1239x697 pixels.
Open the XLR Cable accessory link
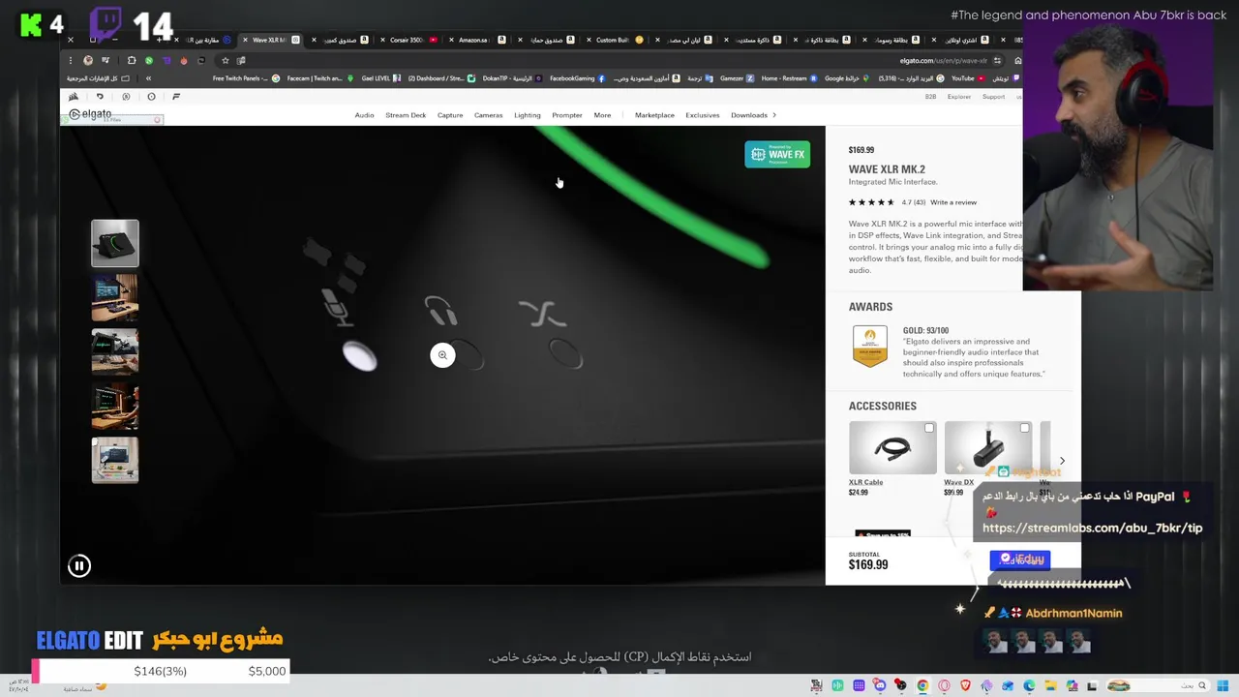(x=865, y=482)
